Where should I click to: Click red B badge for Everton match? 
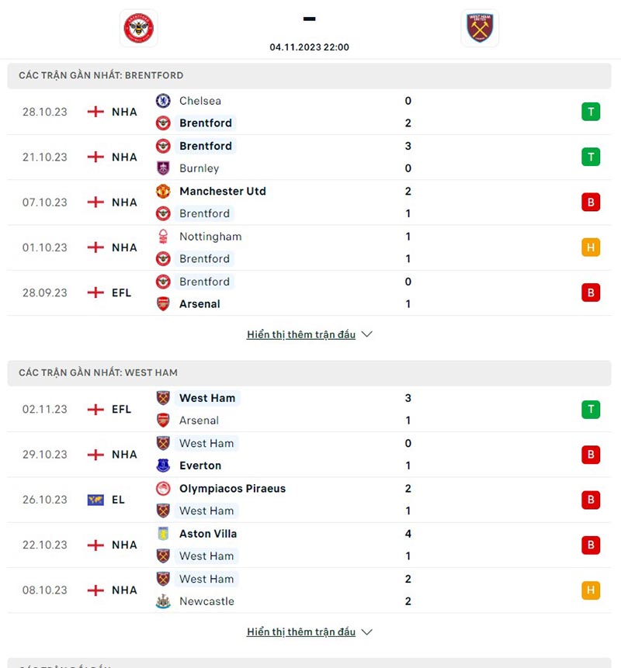(591, 455)
